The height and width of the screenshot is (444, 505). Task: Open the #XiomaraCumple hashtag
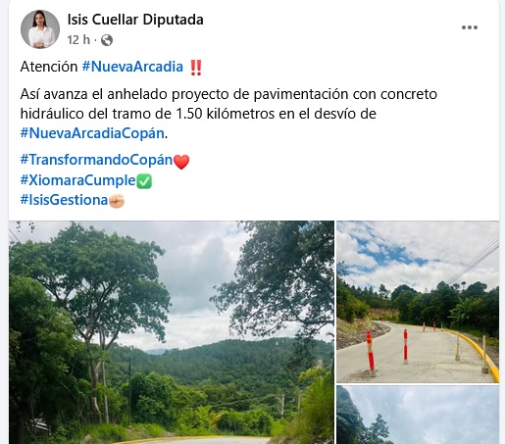pos(77,180)
